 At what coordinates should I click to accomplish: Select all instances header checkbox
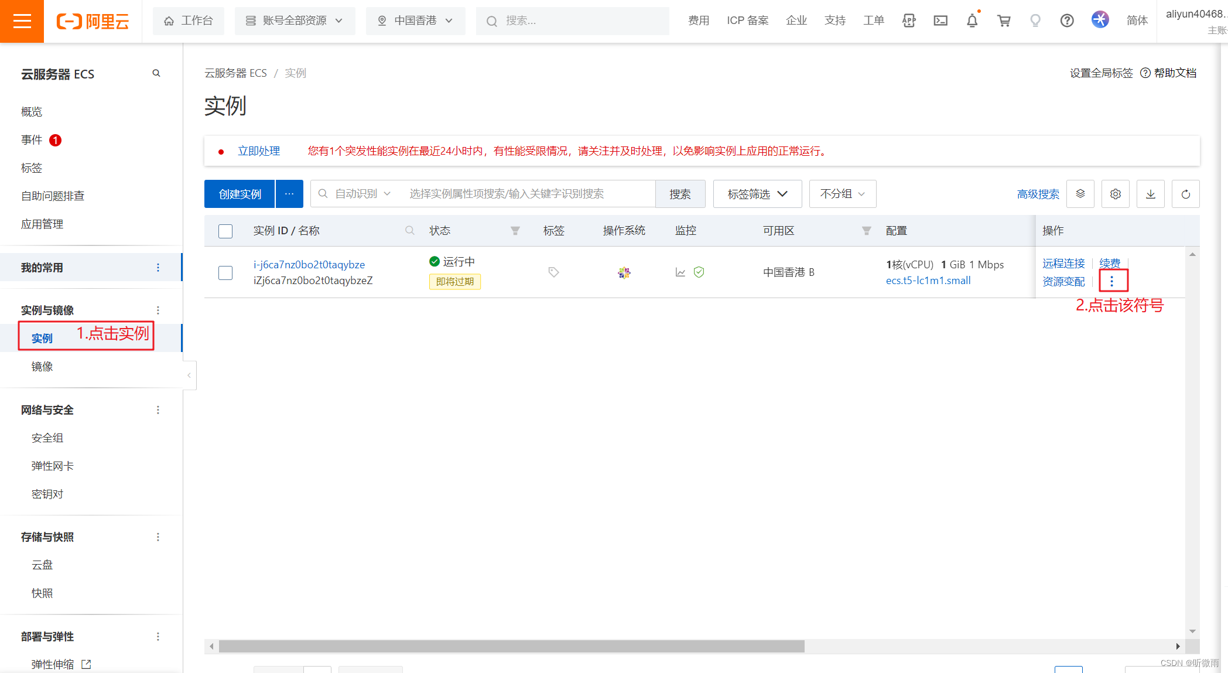[x=225, y=231]
